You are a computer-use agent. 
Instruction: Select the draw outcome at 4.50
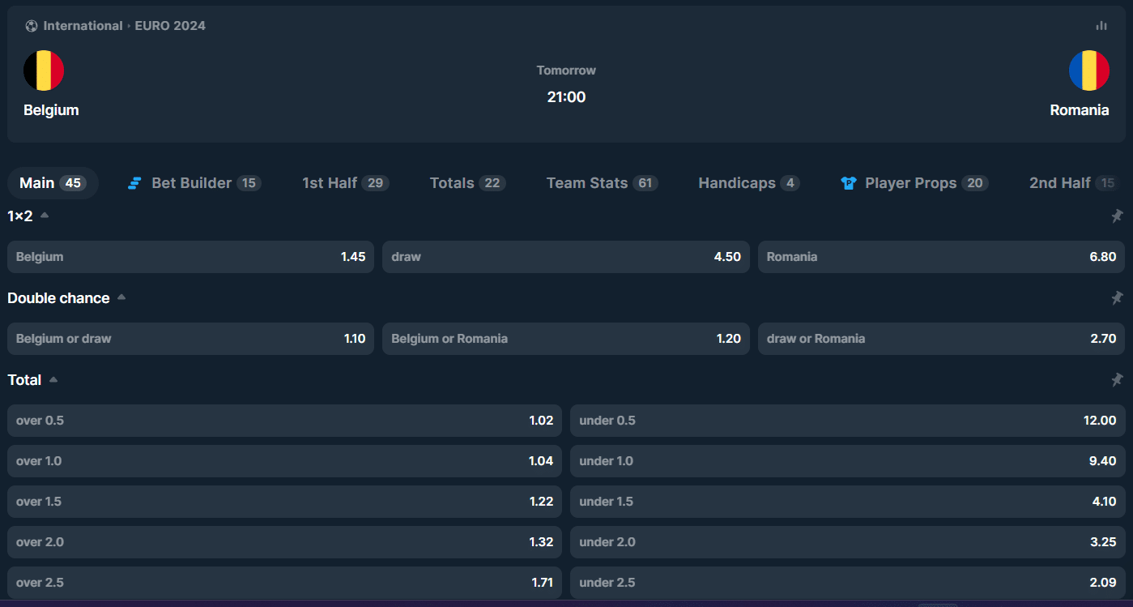tap(566, 257)
